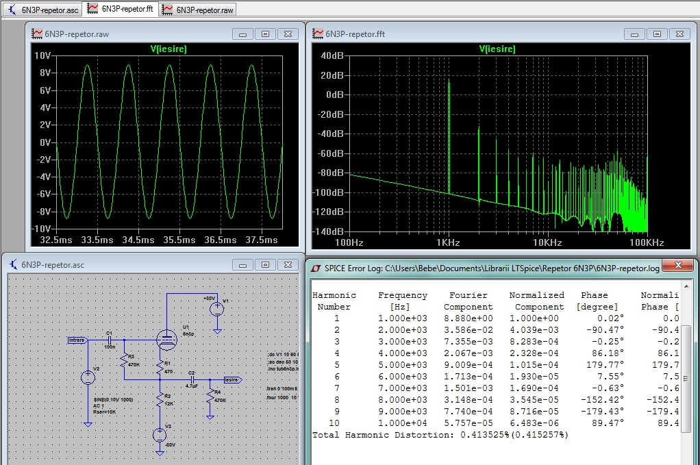This screenshot has width=700, height=465.
Task: Switch to the 6N3P-repetor.asc tab
Action: (42, 10)
